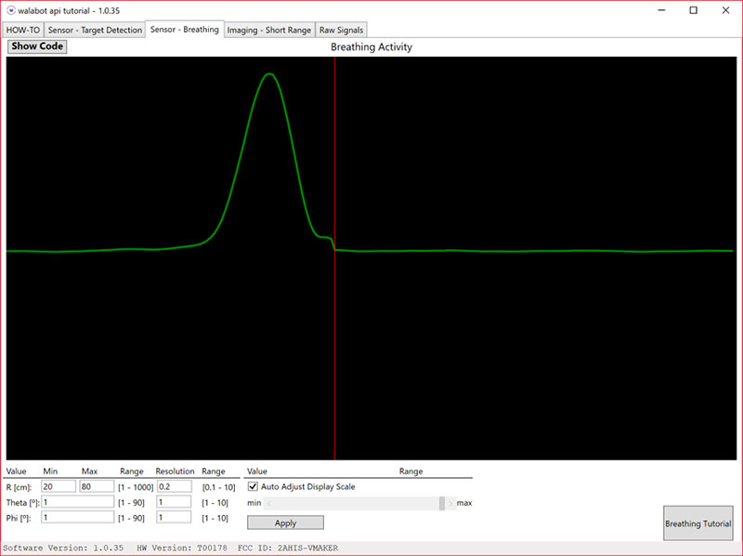Open the Breathing Tutorial
This screenshot has height=556, width=743.
click(698, 523)
